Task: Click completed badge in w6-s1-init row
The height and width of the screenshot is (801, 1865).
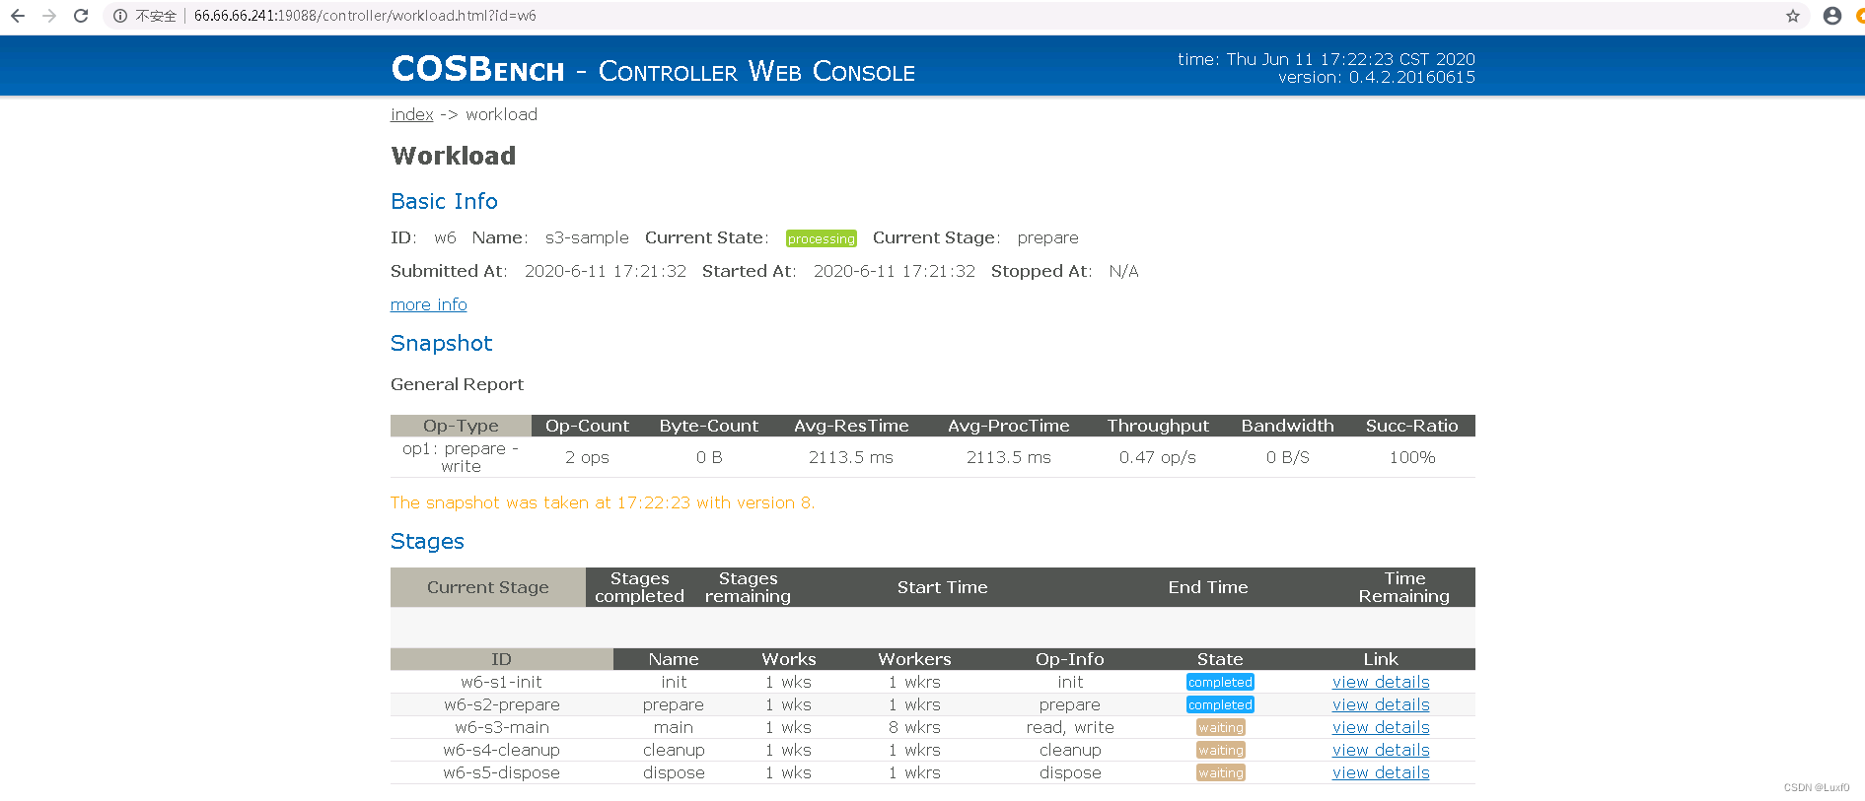Action: tap(1220, 682)
